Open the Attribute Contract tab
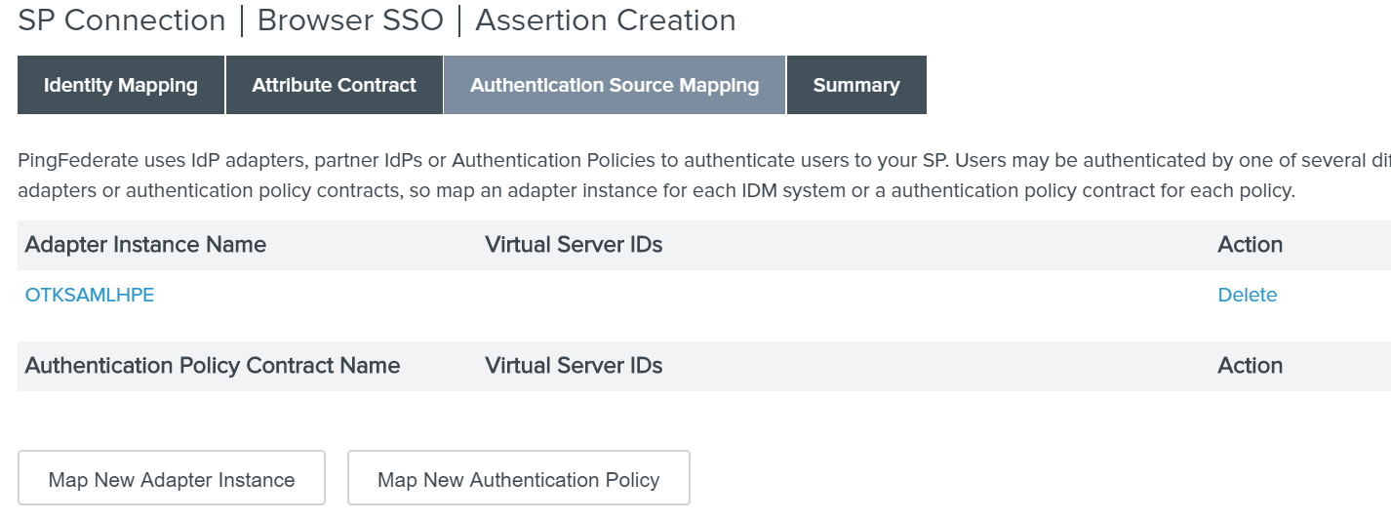Viewport: 1391px width, 521px height. [334, 85]
